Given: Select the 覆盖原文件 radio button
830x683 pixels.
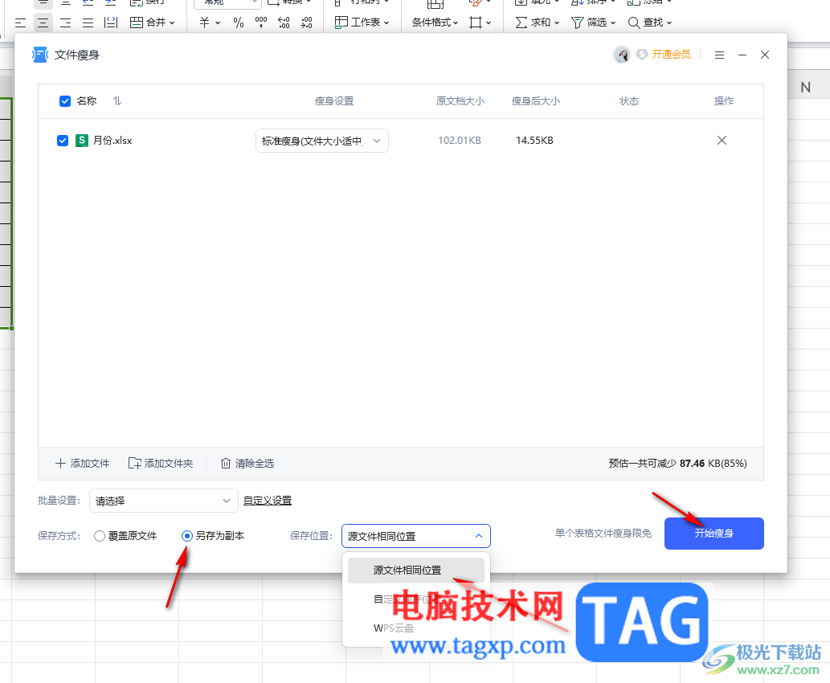Looking at the screenshot, I should pyautogui.click(x=100, y=536).
